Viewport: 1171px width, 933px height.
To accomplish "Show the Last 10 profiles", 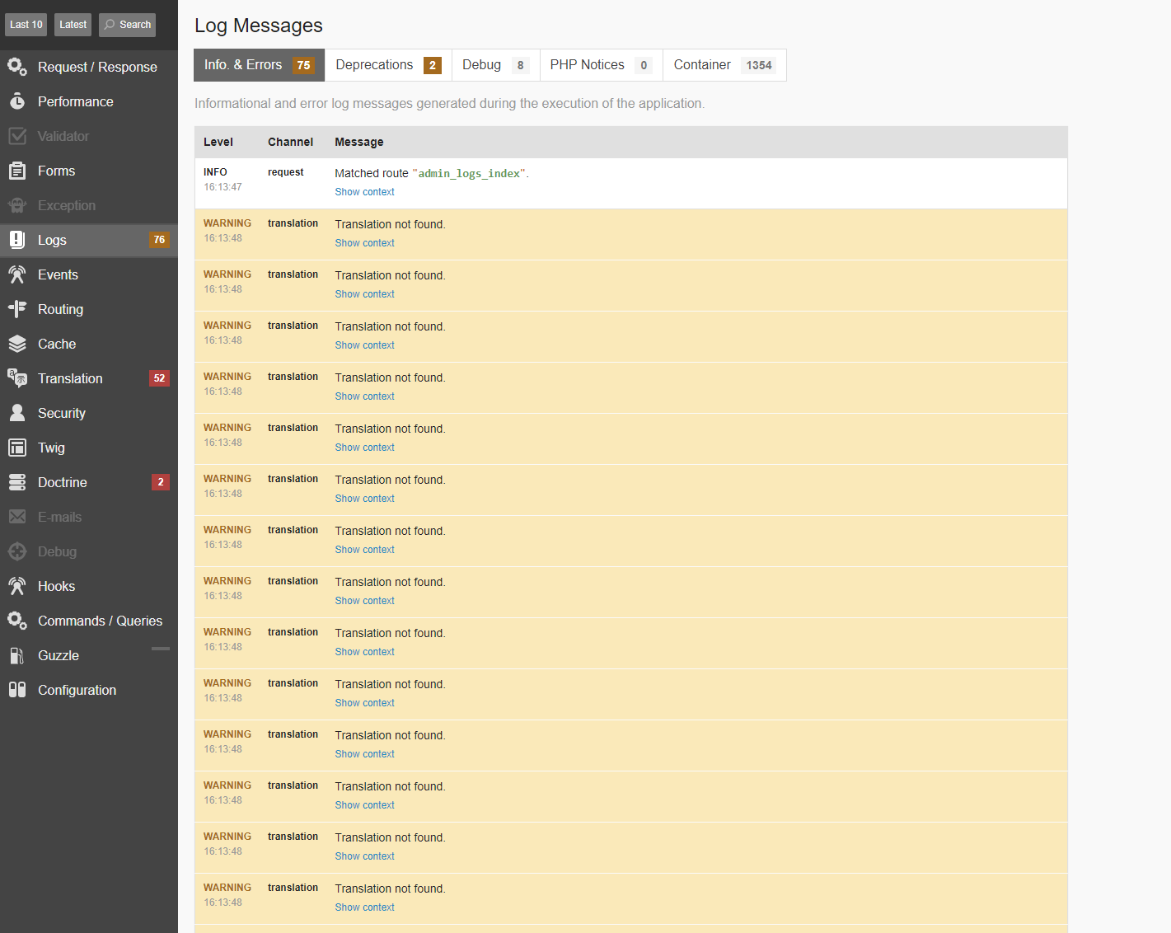I will pos(26,25).
